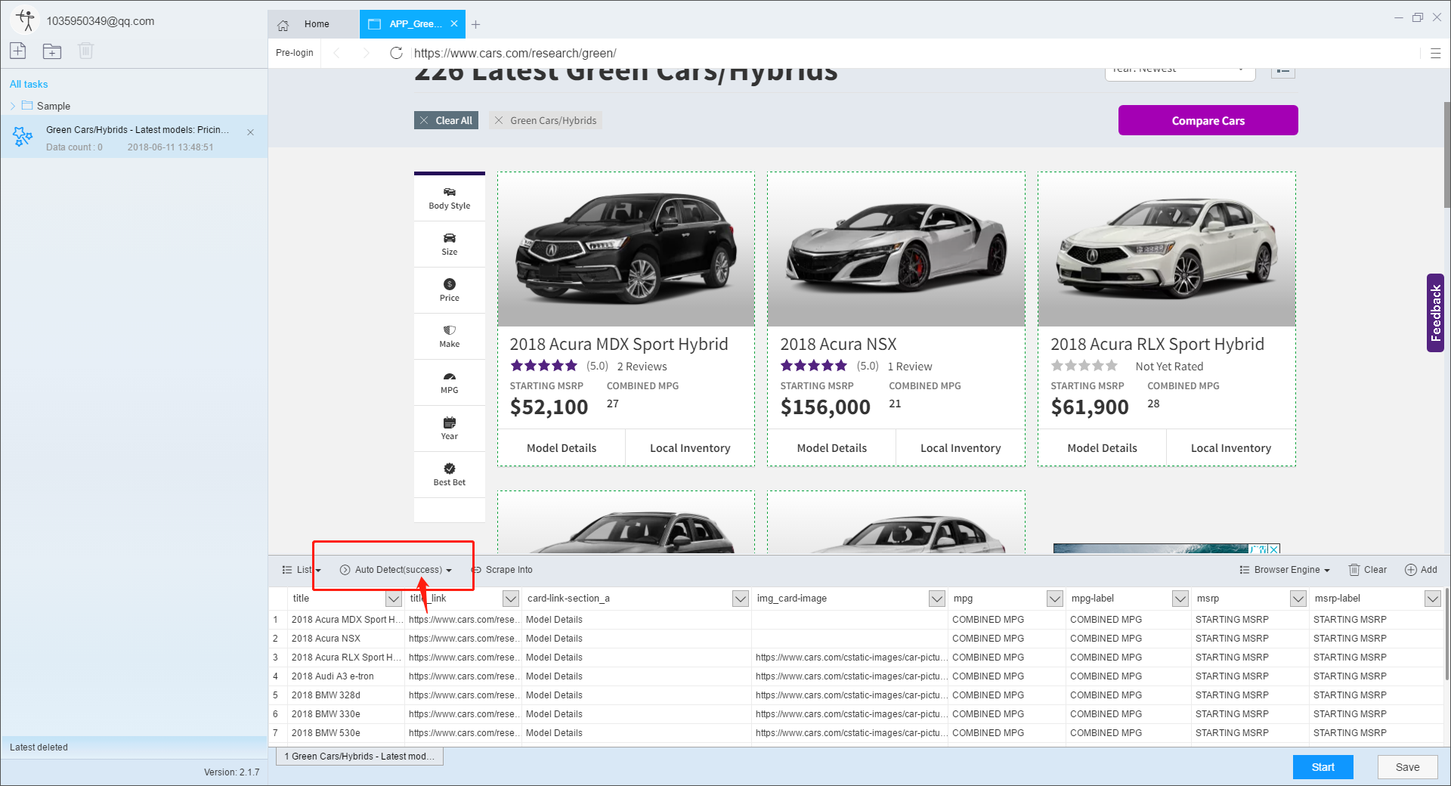Click the purple Compare Cars button
The height and width of the screenshot is (786, 1451).
click(1208, 120)
